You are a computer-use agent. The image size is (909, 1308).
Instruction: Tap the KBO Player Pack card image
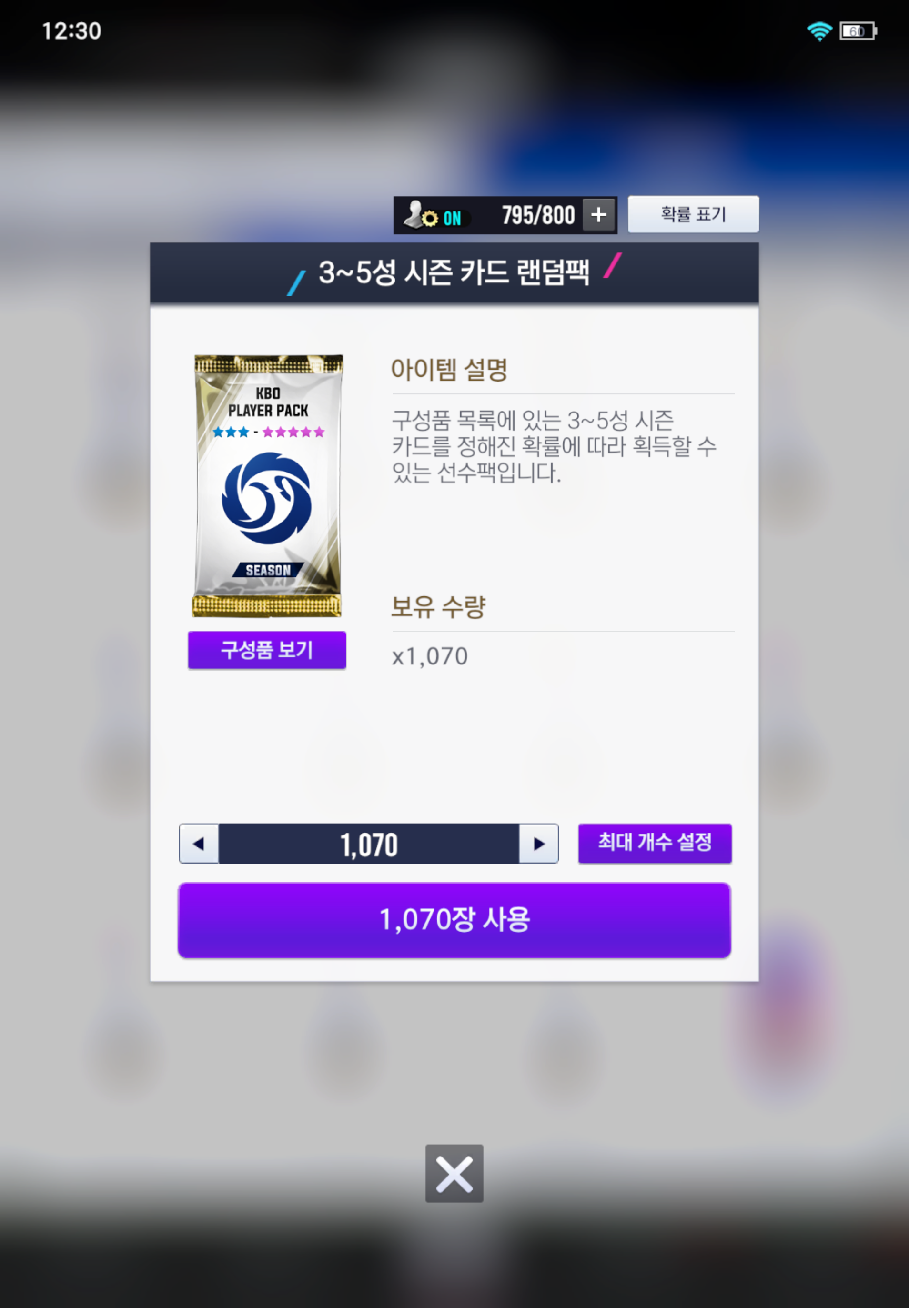268,486
